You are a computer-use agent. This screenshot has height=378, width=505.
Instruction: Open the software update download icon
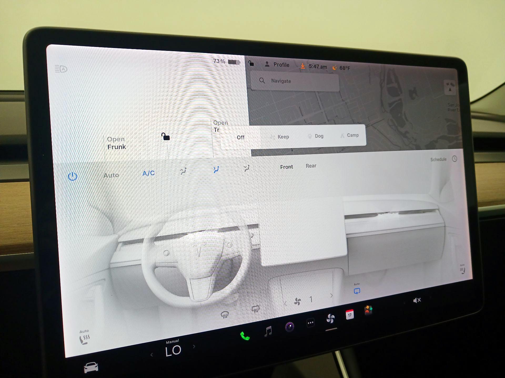tap(303, 66)
